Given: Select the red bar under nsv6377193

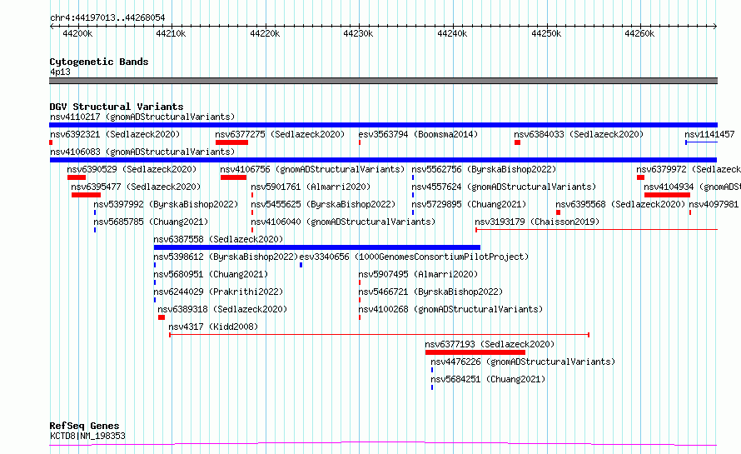Looking at the screenshot, I should tap(475, 352).
